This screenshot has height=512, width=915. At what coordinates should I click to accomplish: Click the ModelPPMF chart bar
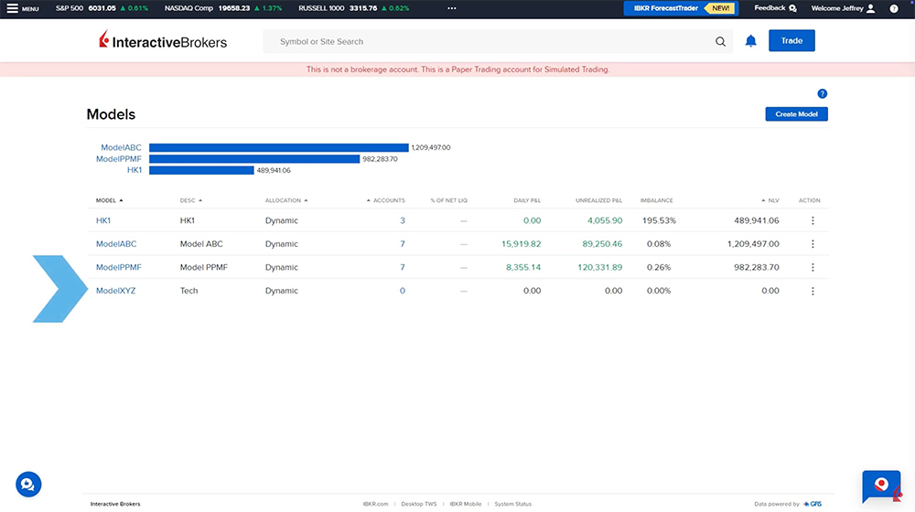pyautogui.click(x=254, y=158)
